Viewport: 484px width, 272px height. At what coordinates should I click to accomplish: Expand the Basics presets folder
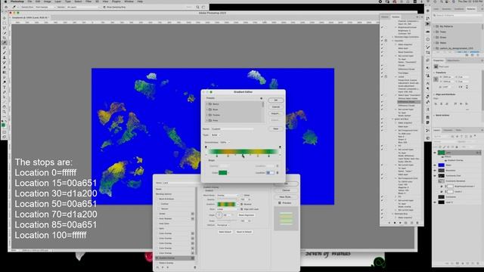point(207,104)
